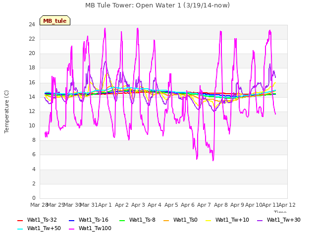Click the Mar 28 x-axis tick label
This screenshot has height=238, width=317.
[39, 205]
